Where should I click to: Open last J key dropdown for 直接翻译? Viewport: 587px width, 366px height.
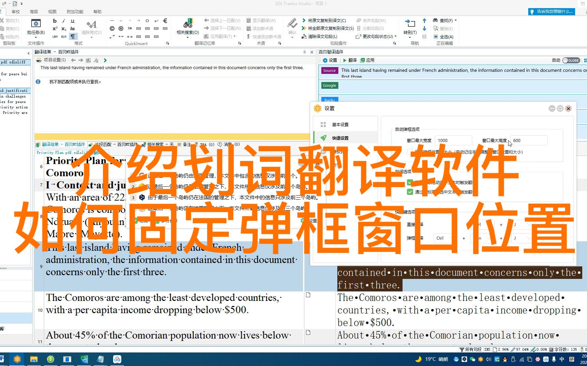click(x=522, y=224)
